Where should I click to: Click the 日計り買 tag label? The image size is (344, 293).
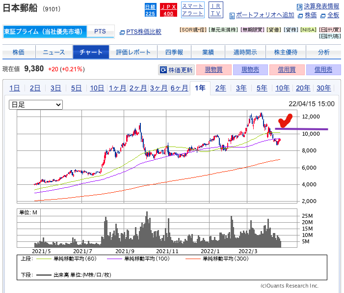coord(330,29)
